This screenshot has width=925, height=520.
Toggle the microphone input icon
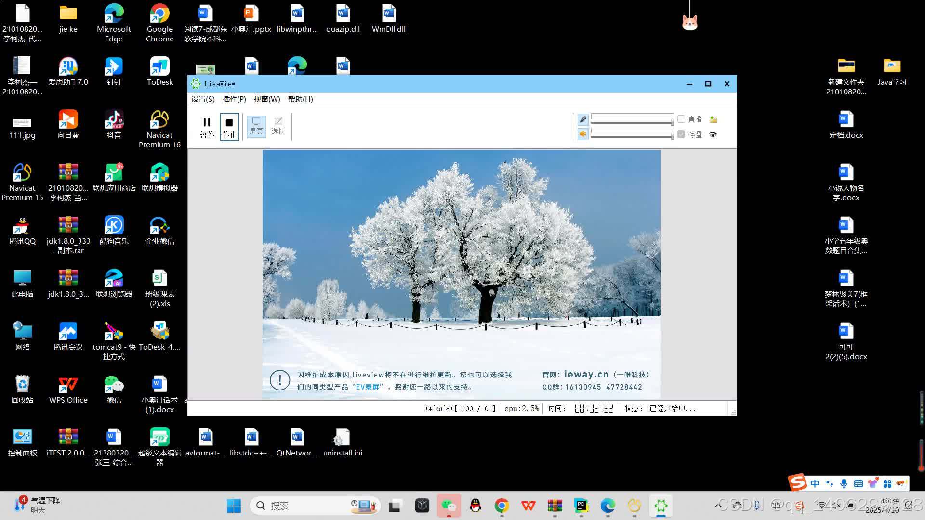click(x=583, y=119)
